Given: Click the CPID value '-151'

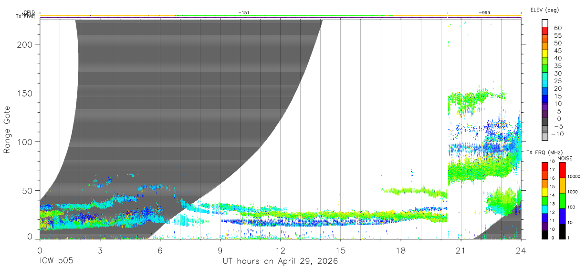Looking at the screenshot, I should pos(244,13).
